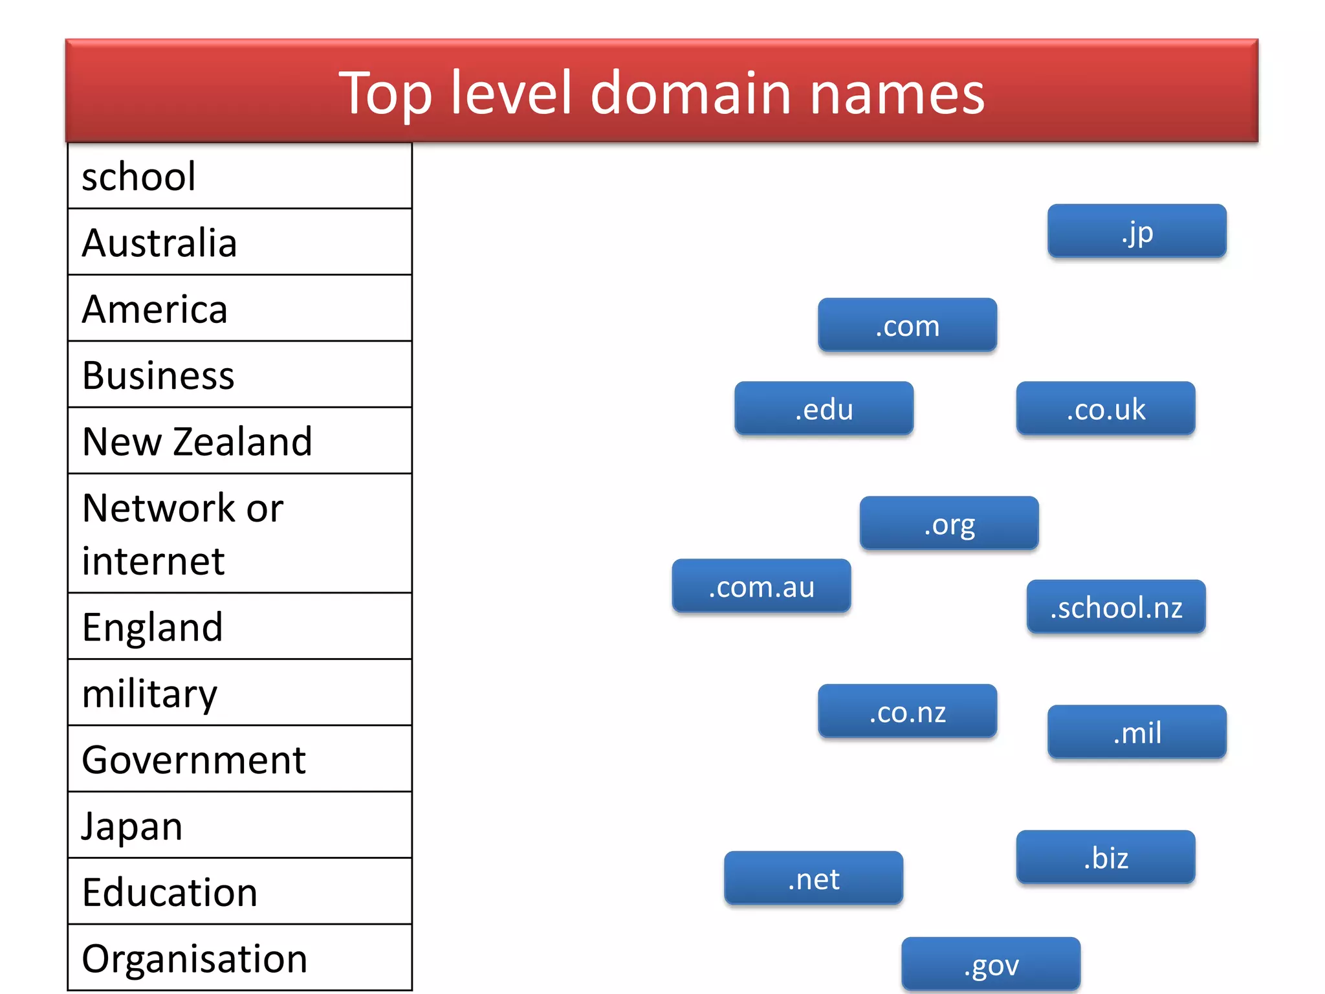Click the 'Government' table cell
This screenshot has width=1325, height=994.
[240, 759]
